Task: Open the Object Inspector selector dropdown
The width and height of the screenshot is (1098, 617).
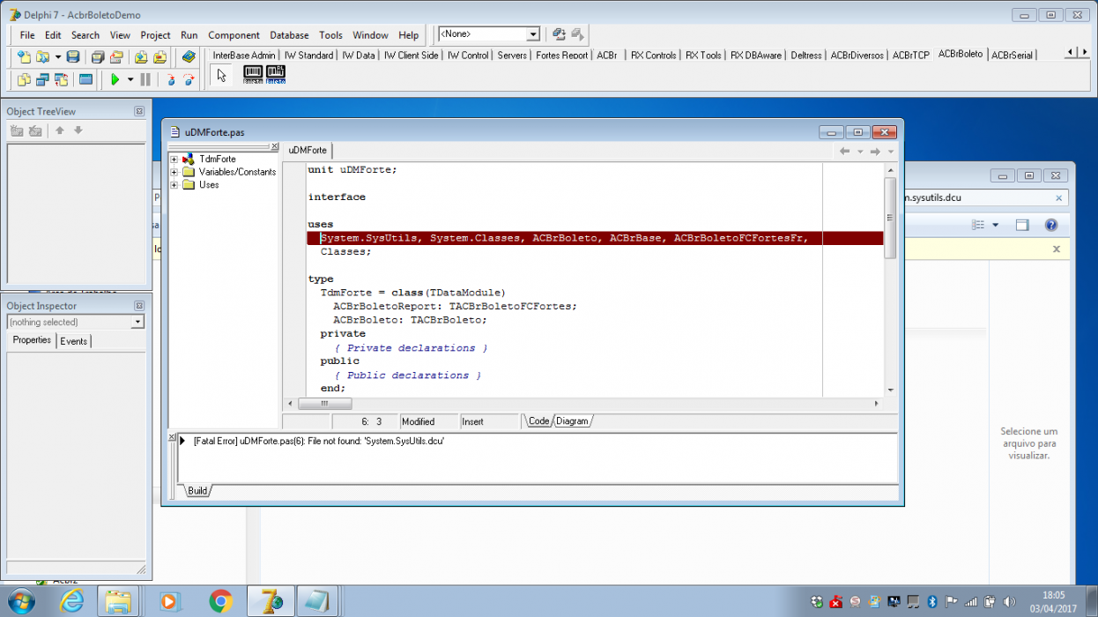Action: pyautogui.click(x=137, y=323)
